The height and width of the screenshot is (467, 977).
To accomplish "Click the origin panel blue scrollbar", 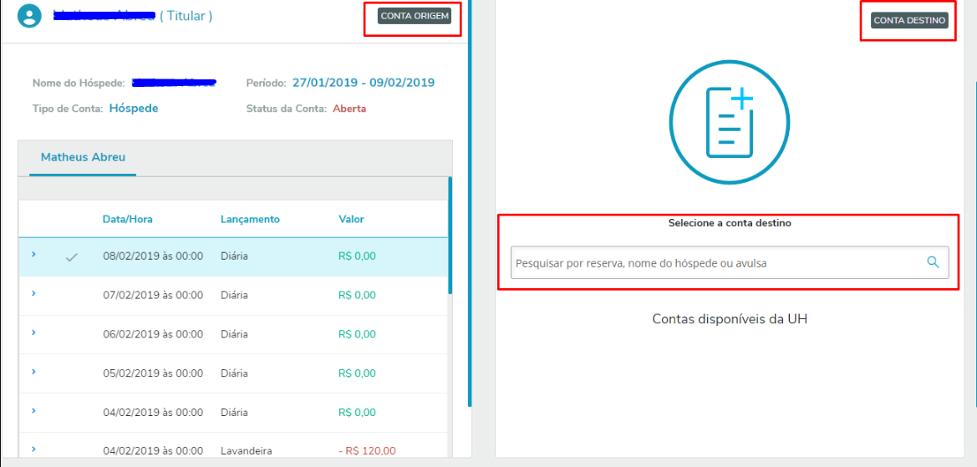I will [470, 203].
